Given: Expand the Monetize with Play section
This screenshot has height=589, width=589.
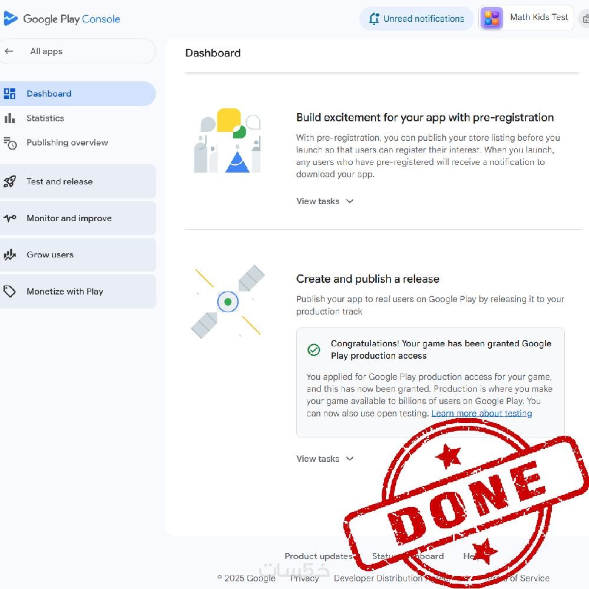Looking at the screenshot, I should pyautogui.click(x=77, y=292).
